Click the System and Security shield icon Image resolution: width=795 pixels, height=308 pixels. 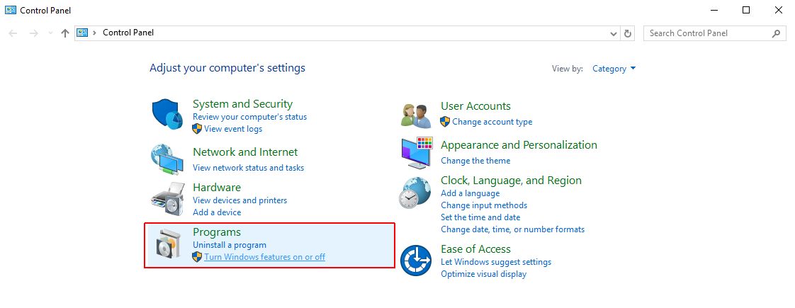tap(167, 115)
